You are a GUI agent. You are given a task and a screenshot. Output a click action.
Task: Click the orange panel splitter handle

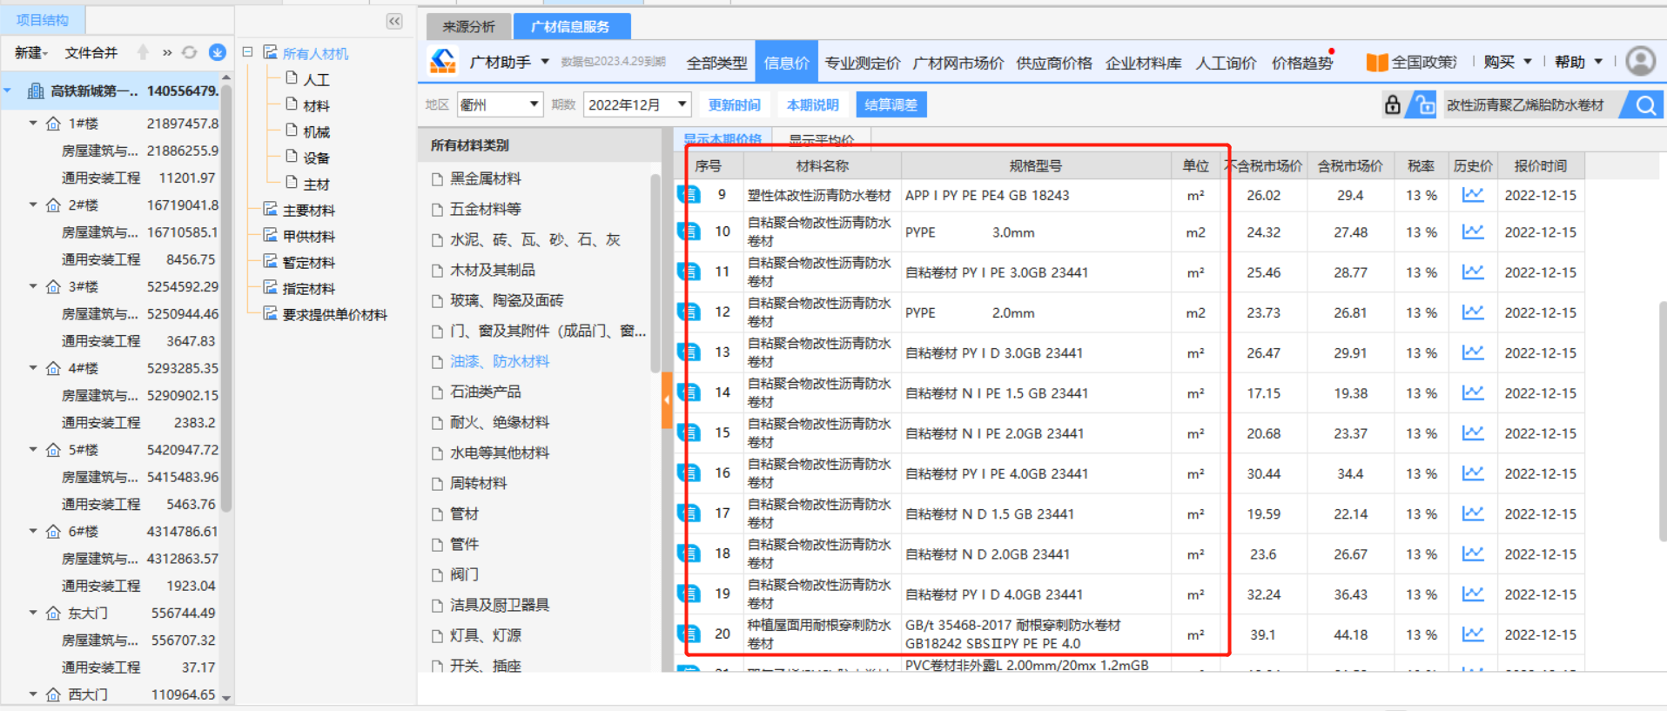667,399
